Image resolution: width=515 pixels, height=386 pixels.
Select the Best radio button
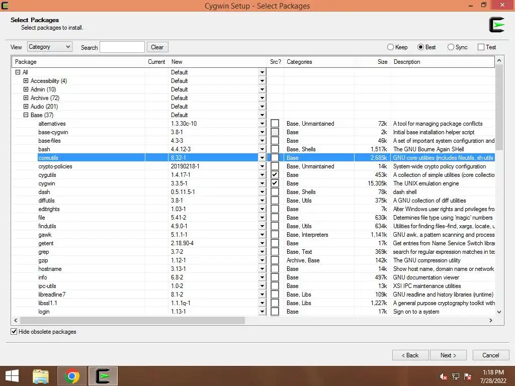tap(420, 47)
